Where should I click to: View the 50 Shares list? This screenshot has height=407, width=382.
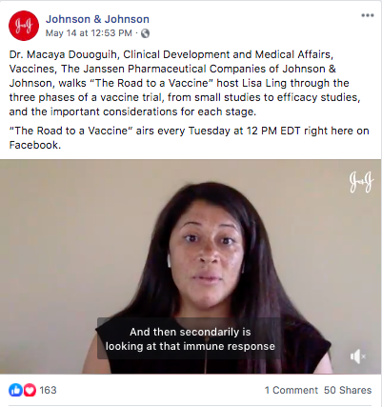coord(348,390)
